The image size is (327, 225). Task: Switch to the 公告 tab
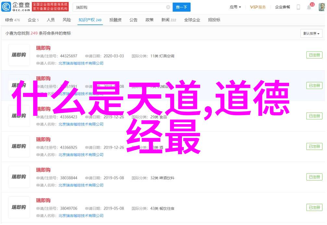click(133, 20)
